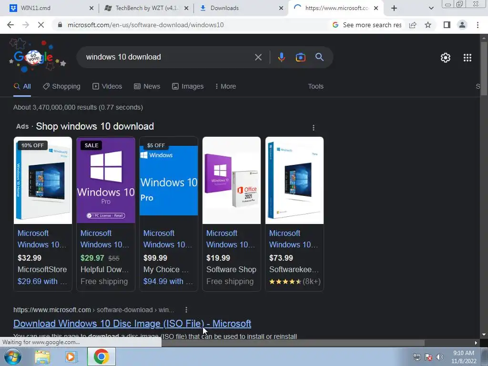Open the tab search dropdown chevron
Screen dimensions: 488x366
pos(431,9)
